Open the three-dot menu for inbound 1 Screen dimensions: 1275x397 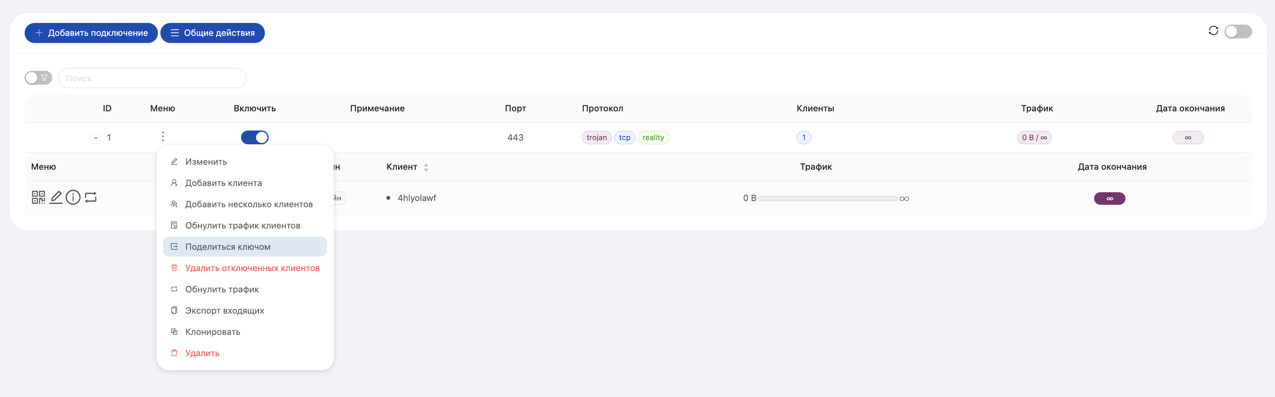[x=163, y=137]
